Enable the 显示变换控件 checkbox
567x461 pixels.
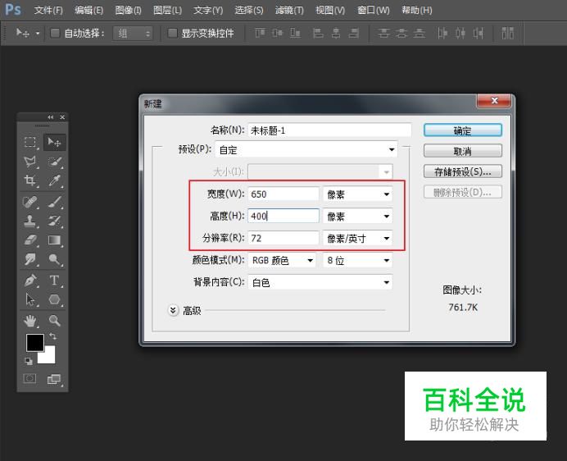173,34
